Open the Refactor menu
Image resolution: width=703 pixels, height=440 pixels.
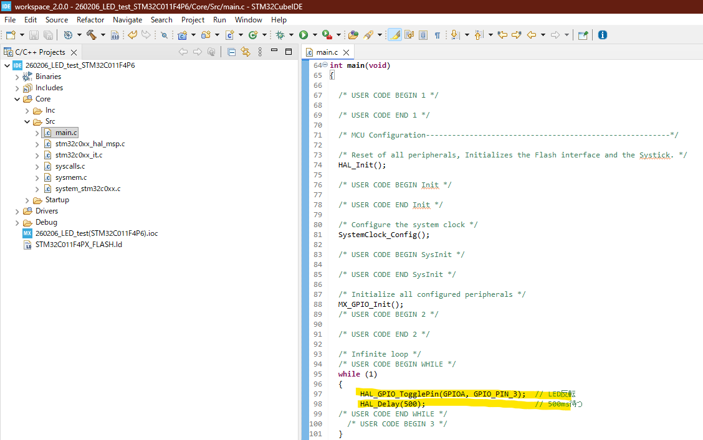click(90, 20)
